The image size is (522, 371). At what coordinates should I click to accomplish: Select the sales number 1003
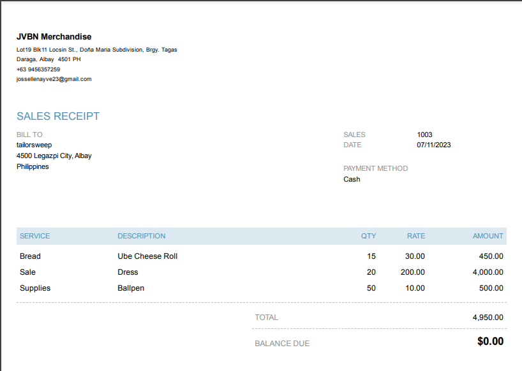424,135
